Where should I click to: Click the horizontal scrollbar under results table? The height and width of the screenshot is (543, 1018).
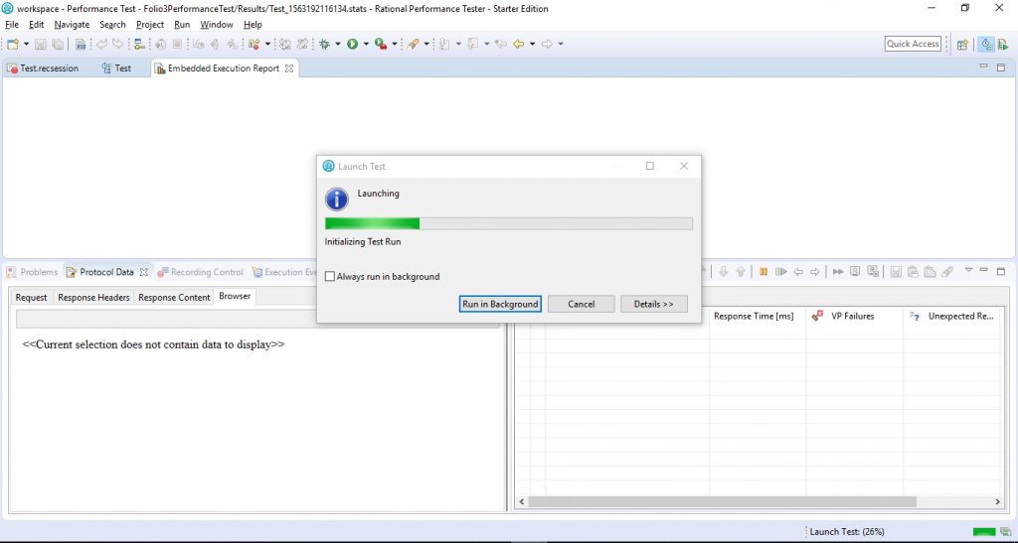pos(722,501)
